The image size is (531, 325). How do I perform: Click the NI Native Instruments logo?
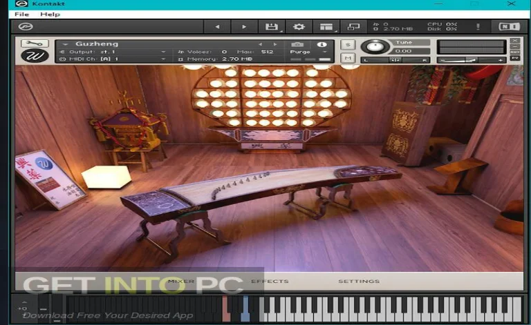[509, 27]
